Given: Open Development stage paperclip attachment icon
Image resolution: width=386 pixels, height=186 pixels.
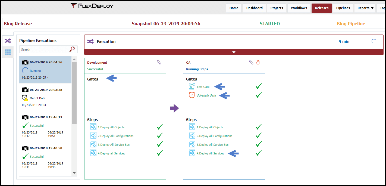Looking at the screenshot, I should click(x=159, y=63).
